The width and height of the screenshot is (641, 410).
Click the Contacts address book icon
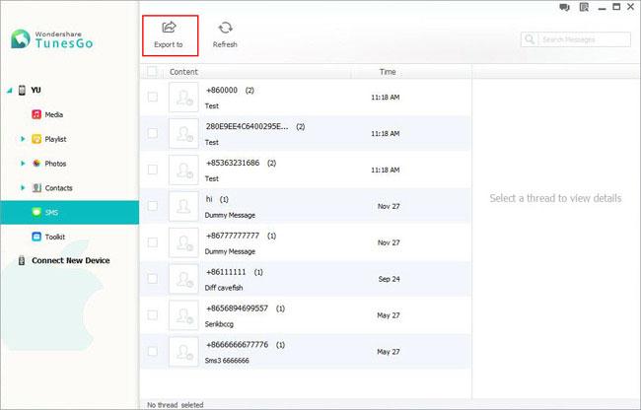(36, 188)
